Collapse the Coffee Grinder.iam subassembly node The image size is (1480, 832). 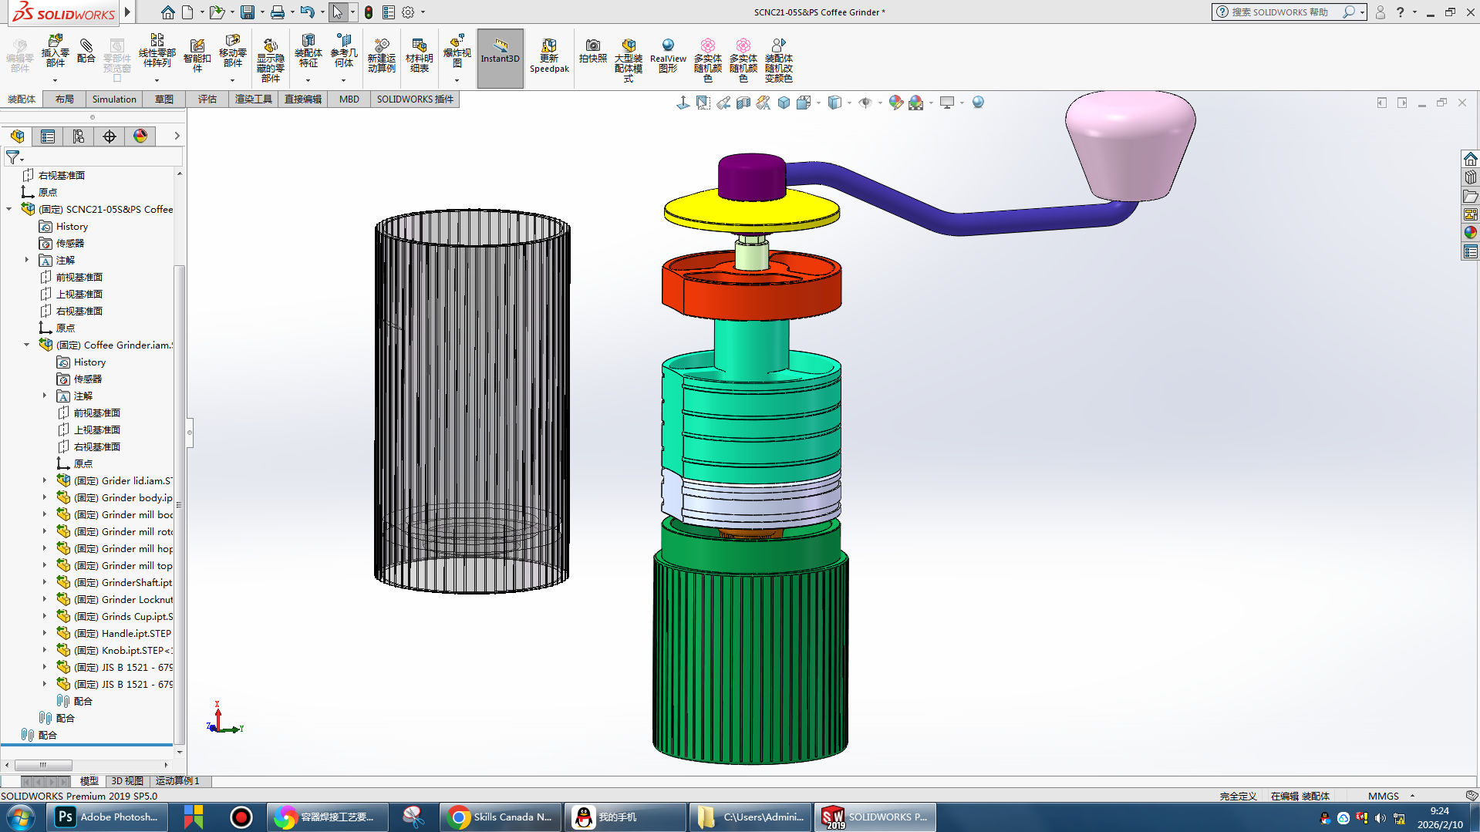(27, 345)
